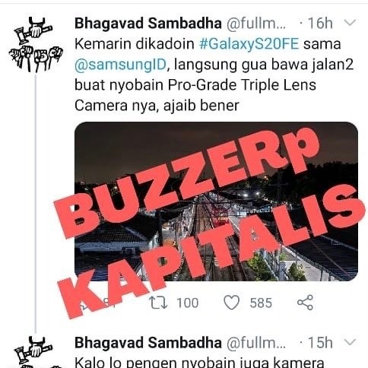This screenshot has height=368, width=368.
Task: Open the #GalaxyS20FE hashtag
Action: pos(249,44)
